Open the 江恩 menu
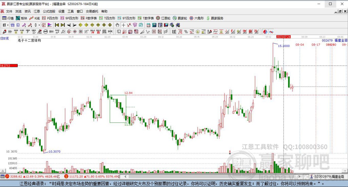This screenshot has height=187, width=348. tap(37, 11)
